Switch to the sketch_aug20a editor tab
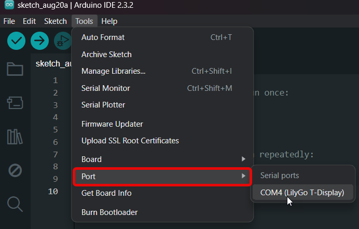The image size is (359, 229). point(53,64)
